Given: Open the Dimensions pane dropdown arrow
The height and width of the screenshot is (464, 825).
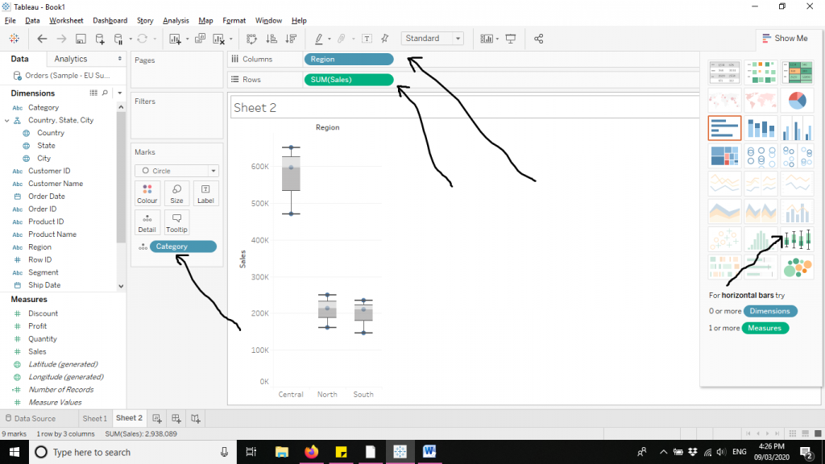Looking at the screenshot, I should 120,93.
